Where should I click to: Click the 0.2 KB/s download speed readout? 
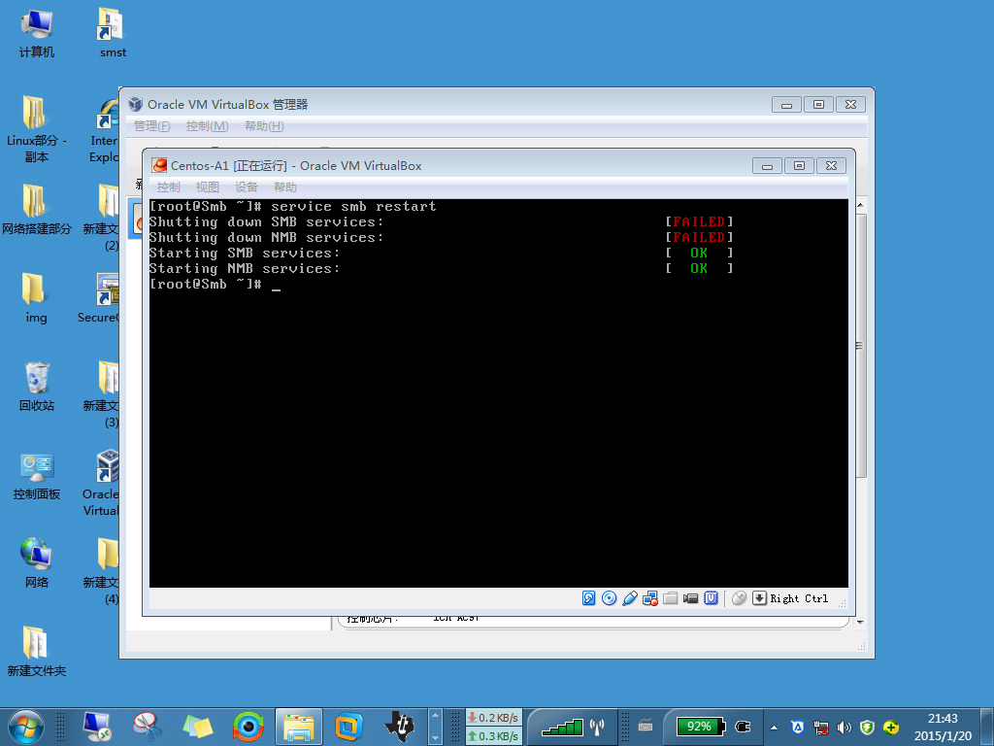pyautogui.click(x=493, y=718)
